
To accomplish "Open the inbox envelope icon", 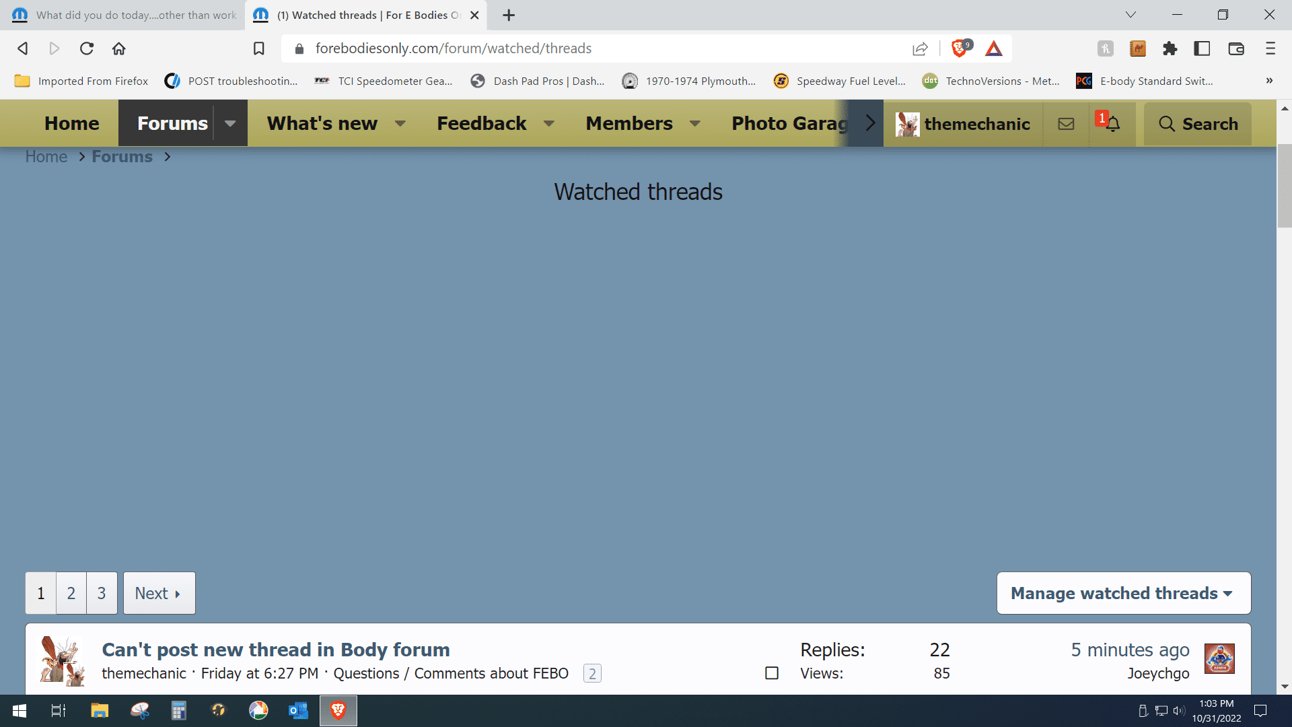I will 1066,124.
